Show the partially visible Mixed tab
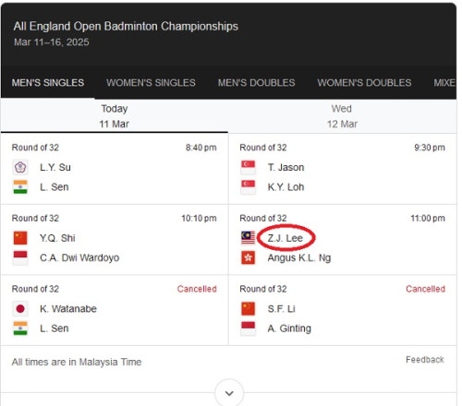 click(x=444, y=82)
